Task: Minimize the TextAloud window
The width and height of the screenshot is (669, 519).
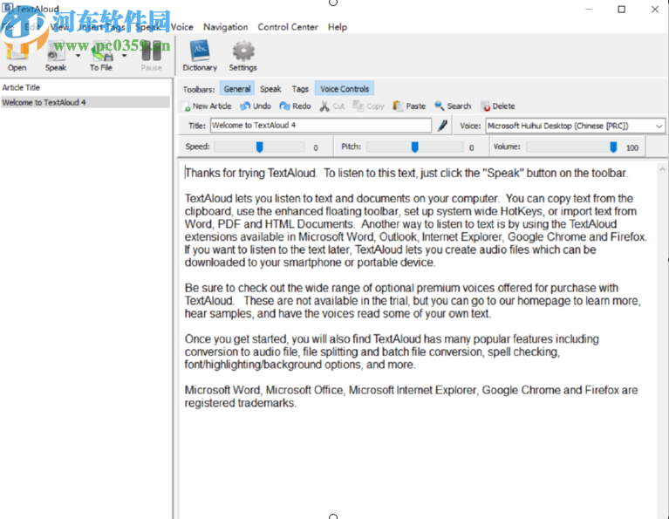Action: tap(589, 10)
